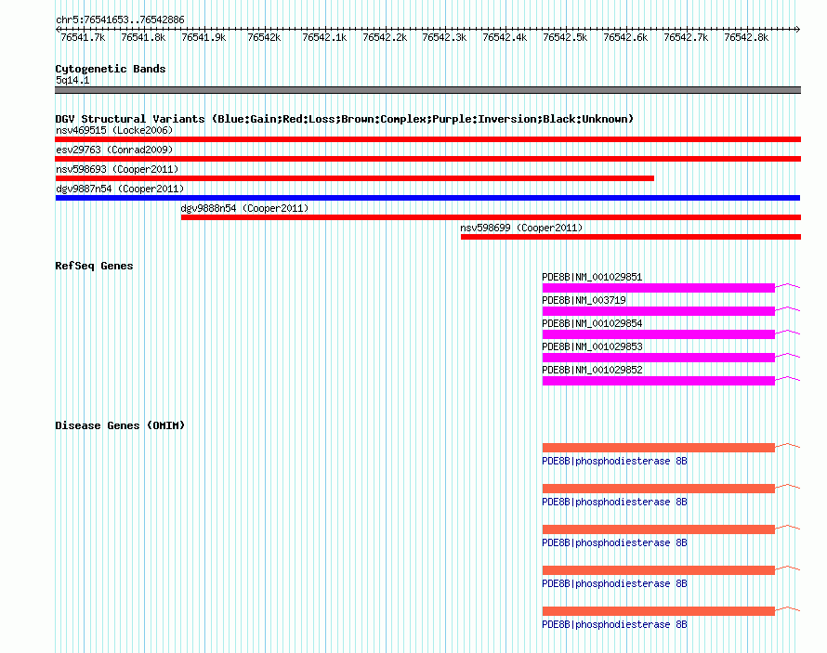
Task: Click the bottommost orange OMIM disease gene bar
Action: (658, 611)
